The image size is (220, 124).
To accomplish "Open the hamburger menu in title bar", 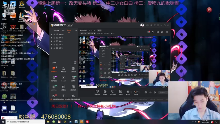I will [158, 25].
